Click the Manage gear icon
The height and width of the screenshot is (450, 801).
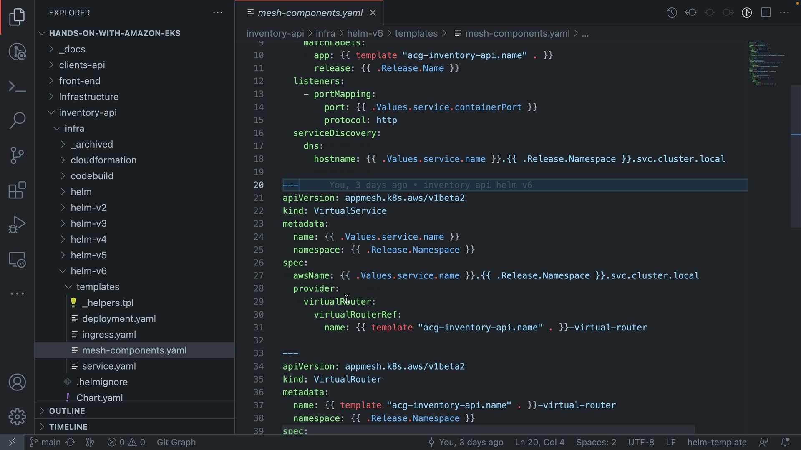17,417
